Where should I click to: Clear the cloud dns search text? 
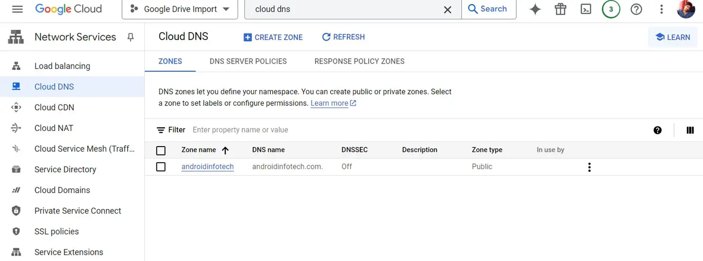click(x=447, y=9)
